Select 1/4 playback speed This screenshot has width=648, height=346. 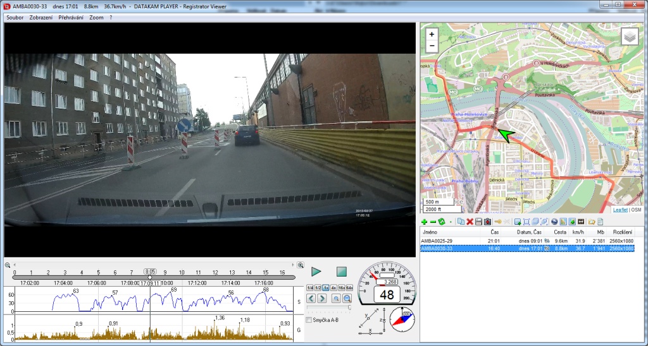tap(310, 287)
